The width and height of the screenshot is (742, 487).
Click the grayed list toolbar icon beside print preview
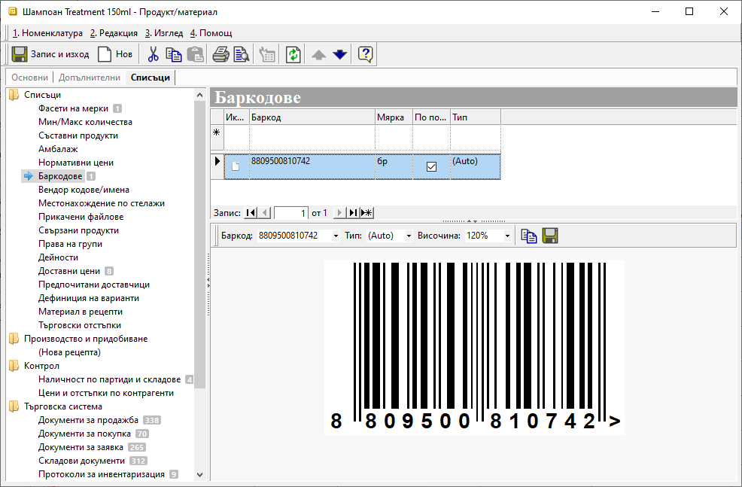point(267,54)
